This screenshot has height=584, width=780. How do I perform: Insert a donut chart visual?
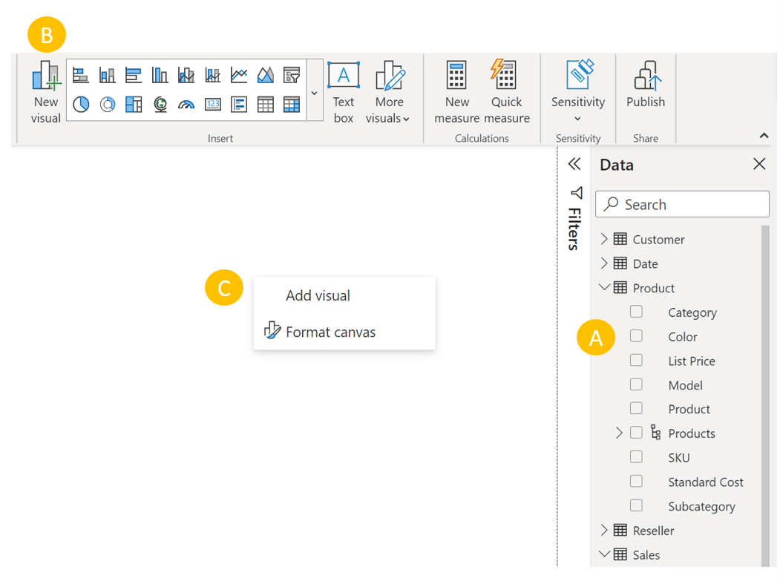coord(108,105)
